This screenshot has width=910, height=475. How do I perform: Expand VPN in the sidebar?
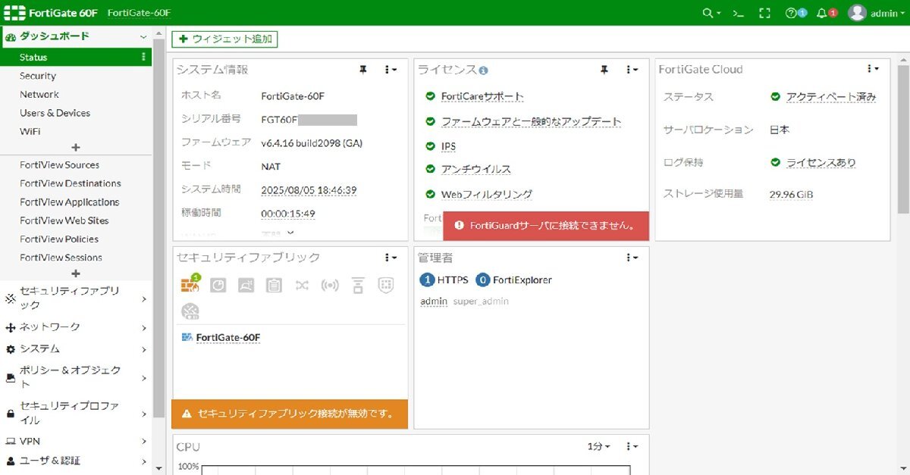(x=76, y=441)
